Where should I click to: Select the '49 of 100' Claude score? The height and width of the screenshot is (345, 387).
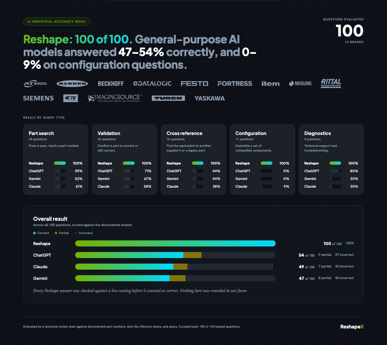307,267
